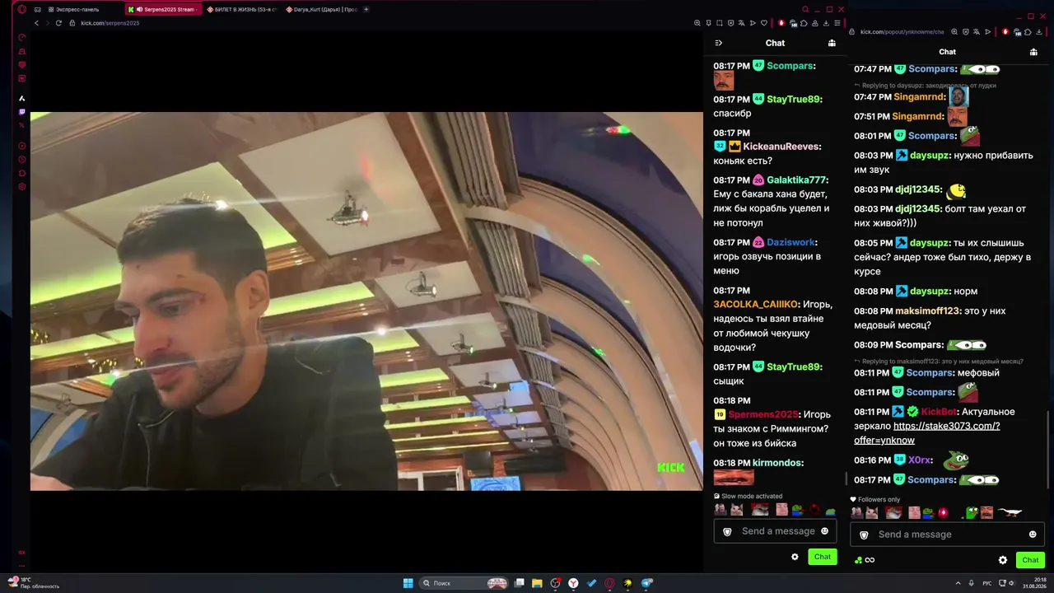
Task: Click username X0rx in popout chat
Action: pyautogui.click(x=920, y=460)
